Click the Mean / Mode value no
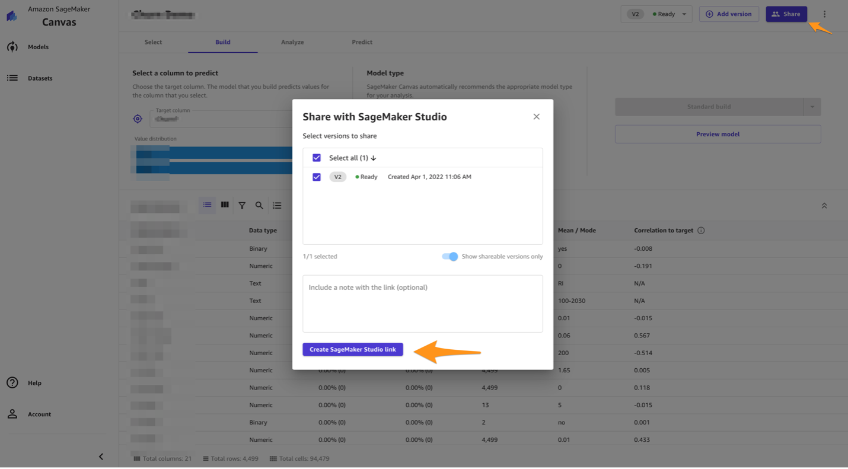The height and width of the screenshot is (469, 848). [x=562, y=423]
